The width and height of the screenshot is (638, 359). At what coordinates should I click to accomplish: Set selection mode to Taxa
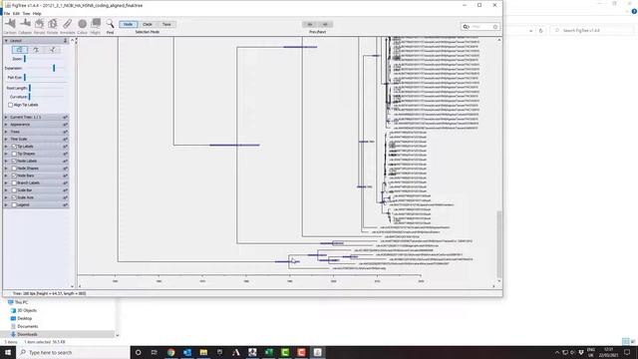(x=166, y=24)
